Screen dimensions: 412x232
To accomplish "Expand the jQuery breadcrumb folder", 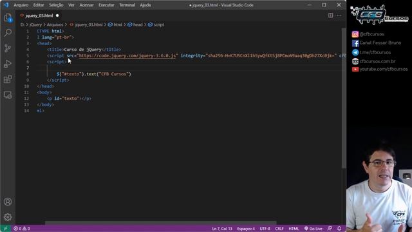I will 36,24.
